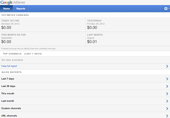
Task: Click the URL channels chevron arrow
Action: point(167,116)
